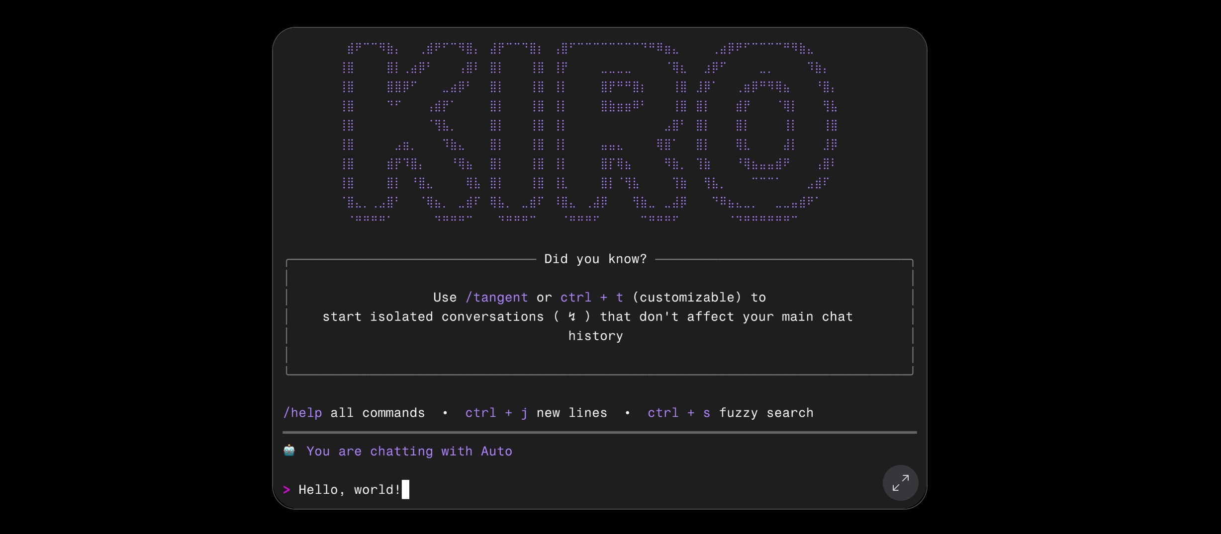
Task: Click the robot emoji next to Auto
Action: pyautogui.click(x=289, y=451)
